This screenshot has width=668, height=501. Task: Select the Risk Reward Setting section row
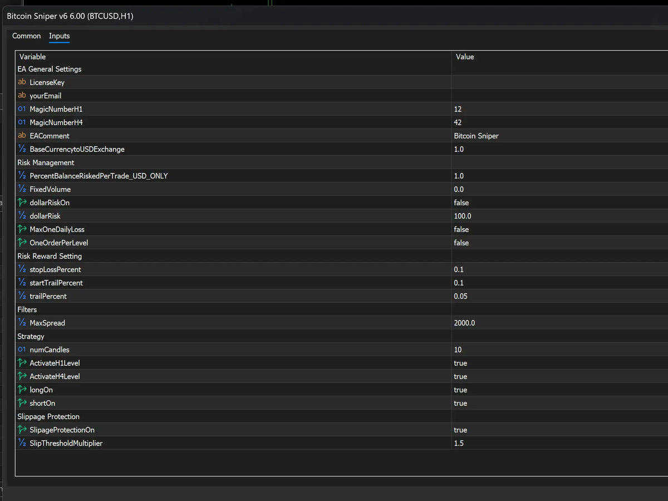click(341, 256)
